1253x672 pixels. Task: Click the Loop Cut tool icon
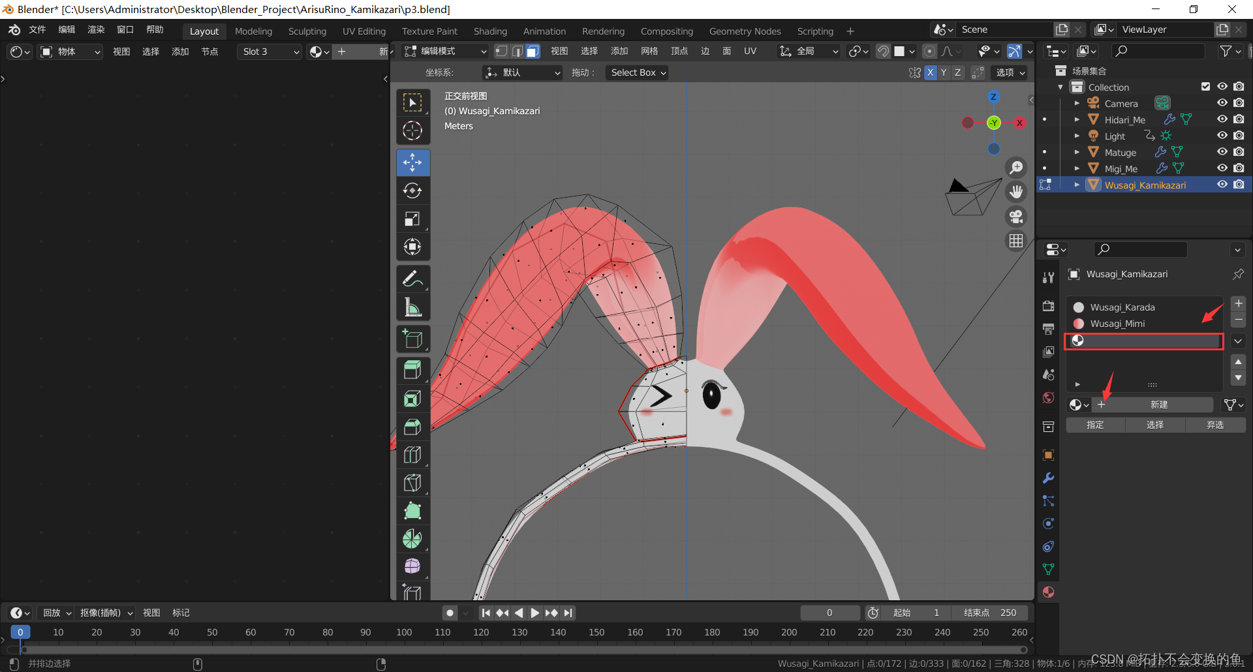(412, 455)
